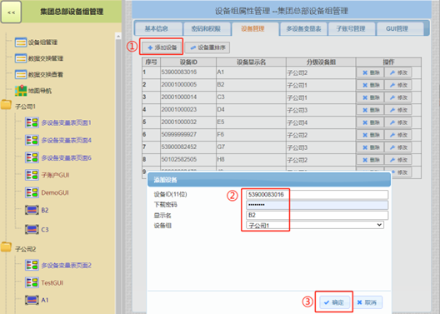Delete device E5 row
This screenshot has height=314, width=440.
(370, 122)
